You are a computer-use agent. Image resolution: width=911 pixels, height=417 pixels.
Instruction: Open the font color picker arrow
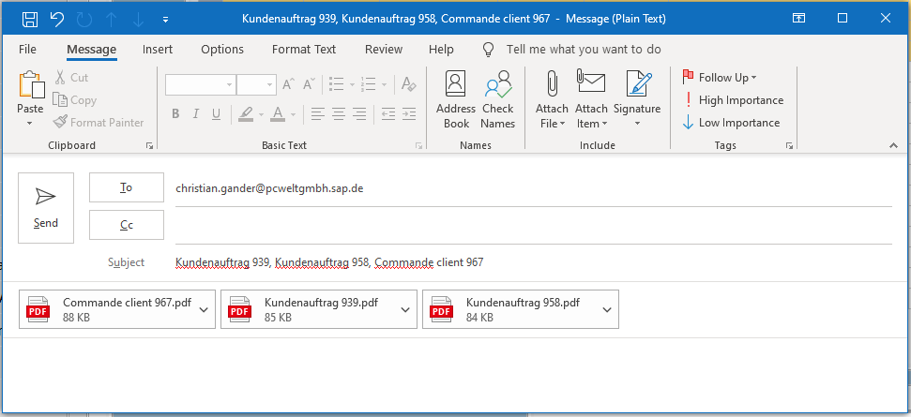tap(294, 114)
